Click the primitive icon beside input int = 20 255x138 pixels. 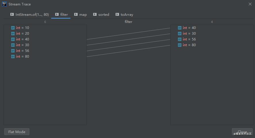13,34
